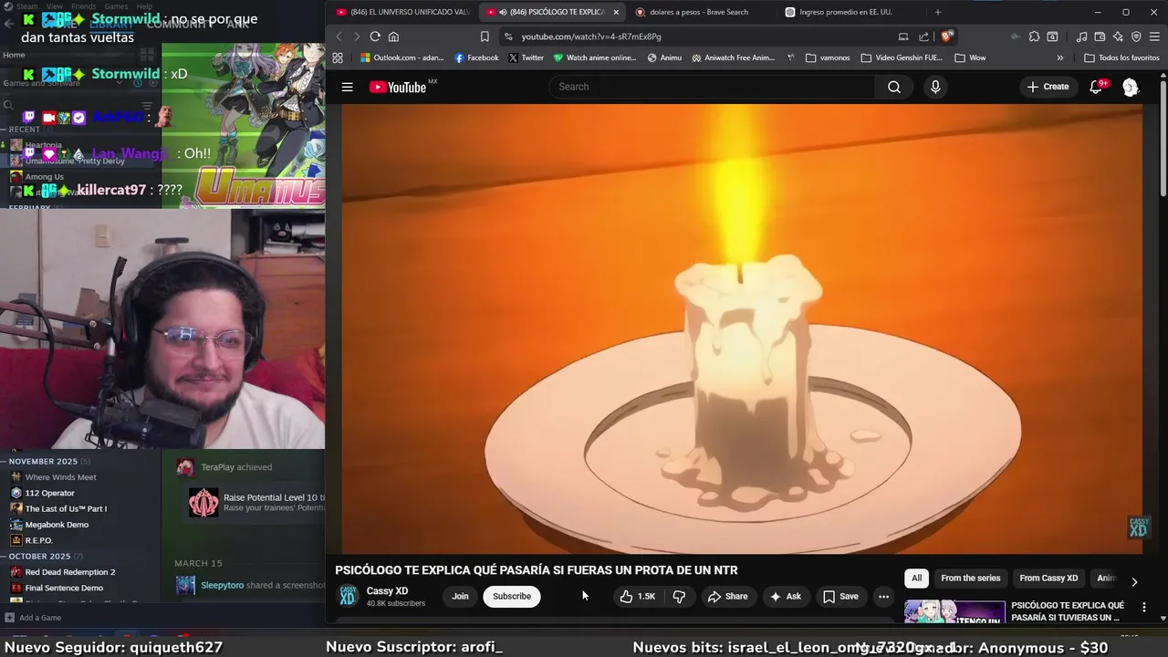Open the Brave Shields lion icon
The image size is (1168, 657).
point(946,36)
